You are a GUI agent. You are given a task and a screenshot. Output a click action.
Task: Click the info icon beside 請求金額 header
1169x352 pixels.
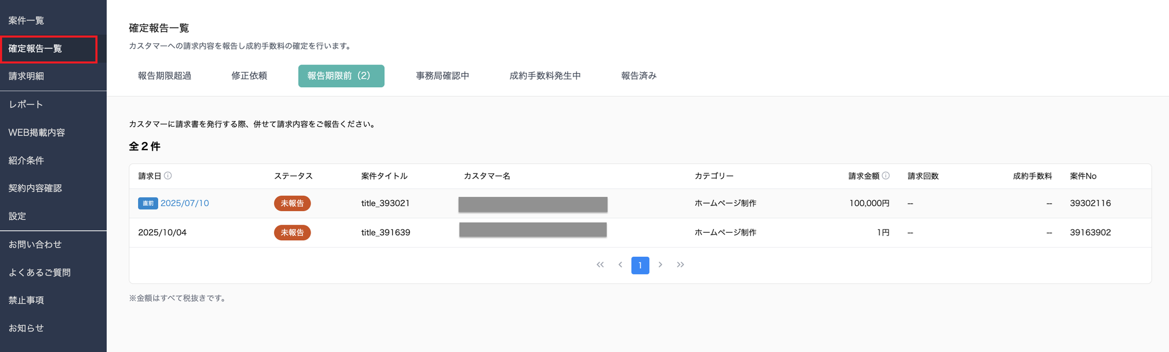tap(886, 176)
